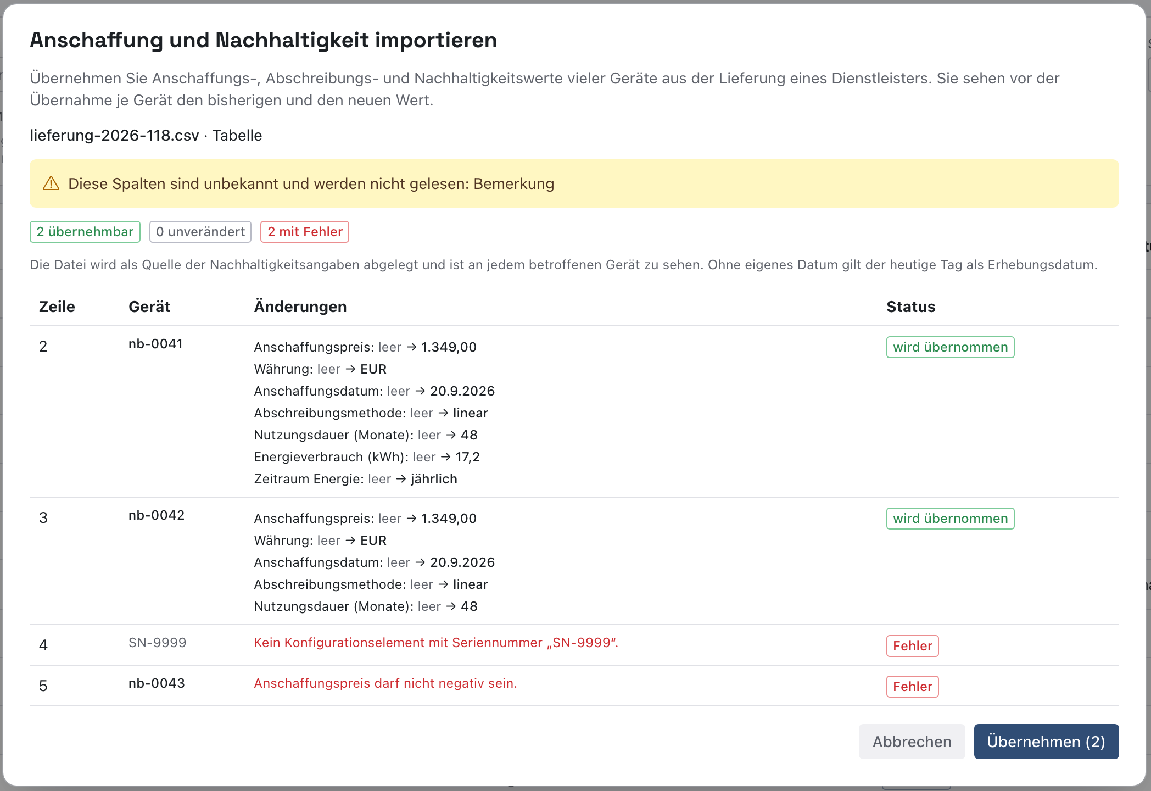Click 'Anschaffungspreis darf nicht negativ sein.' message
Image resolution: width=1151 pixels, height=791 pixels.
click(385, 683)
